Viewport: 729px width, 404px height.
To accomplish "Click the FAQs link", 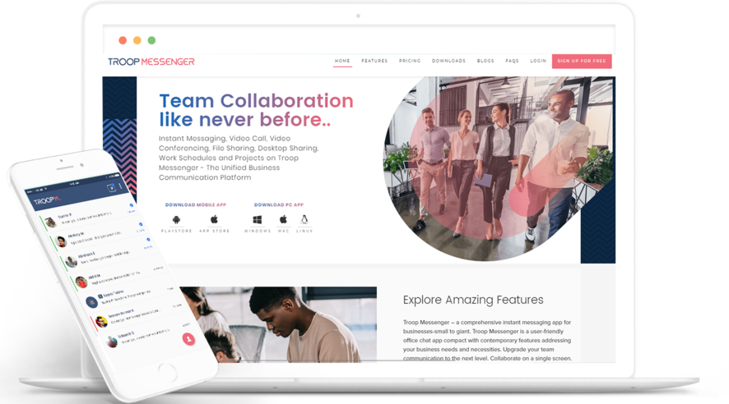I will coord(512,62).
